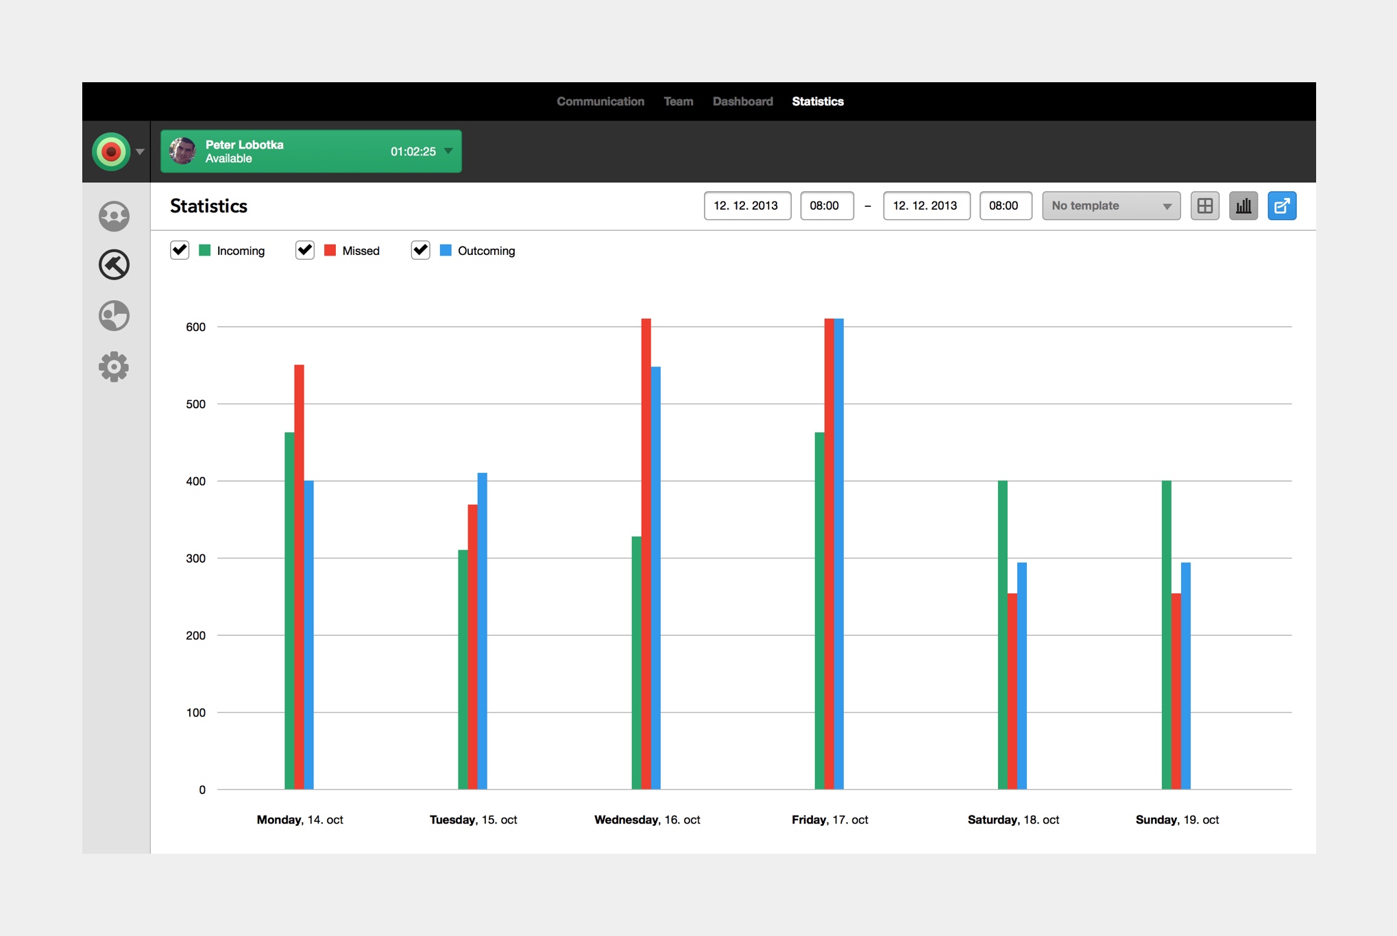Image resolution: width=1397 pixels, height=936 pixels.
Task: Open the team members sidebar icon
Action: (114, 216)
